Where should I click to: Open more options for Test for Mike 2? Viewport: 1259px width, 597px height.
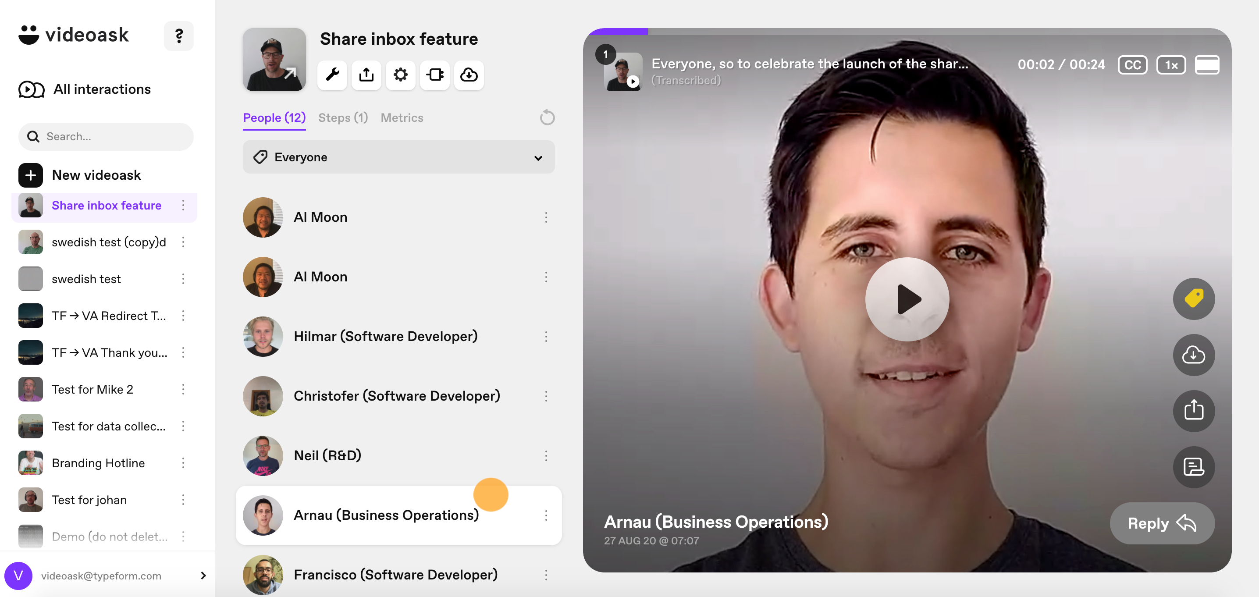(183, 389)
